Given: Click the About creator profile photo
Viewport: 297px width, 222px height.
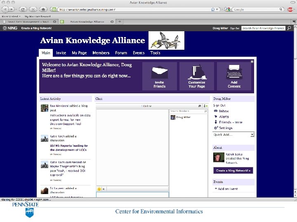Looking at the screenshot, I should (219, 157).
